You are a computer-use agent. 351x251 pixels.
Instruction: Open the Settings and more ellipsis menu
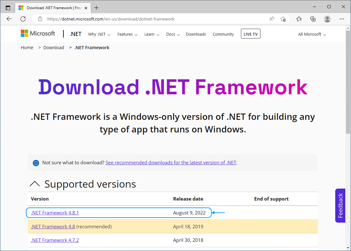tap(342, 19)
